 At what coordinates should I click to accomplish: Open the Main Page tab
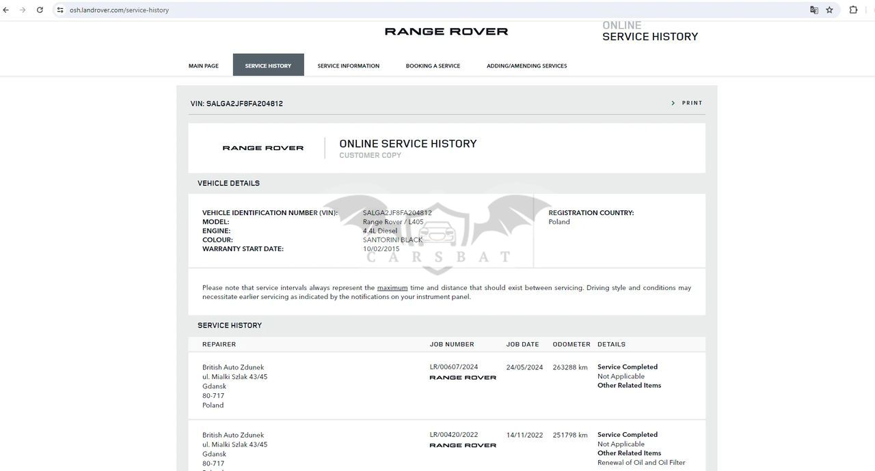pos(204,66)
